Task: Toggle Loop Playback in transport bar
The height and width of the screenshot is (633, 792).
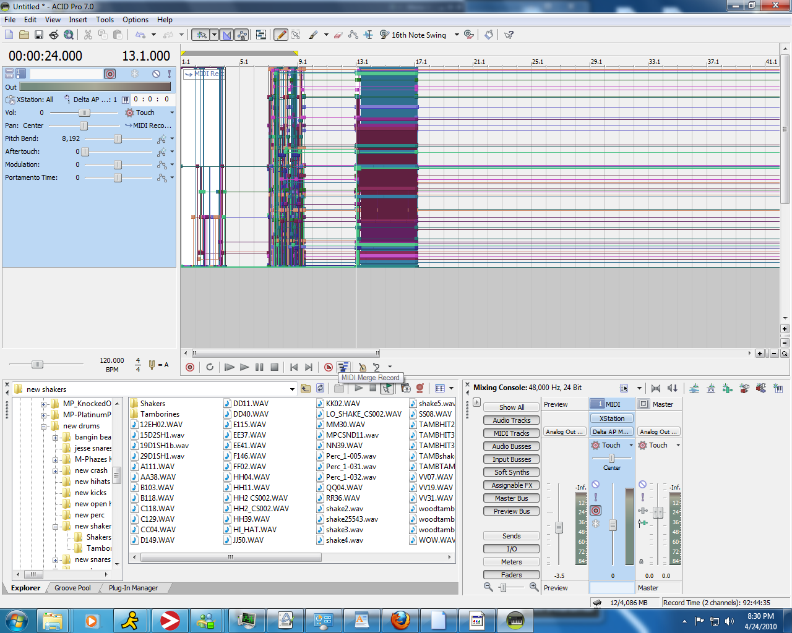Action: (x=210, y=367)
